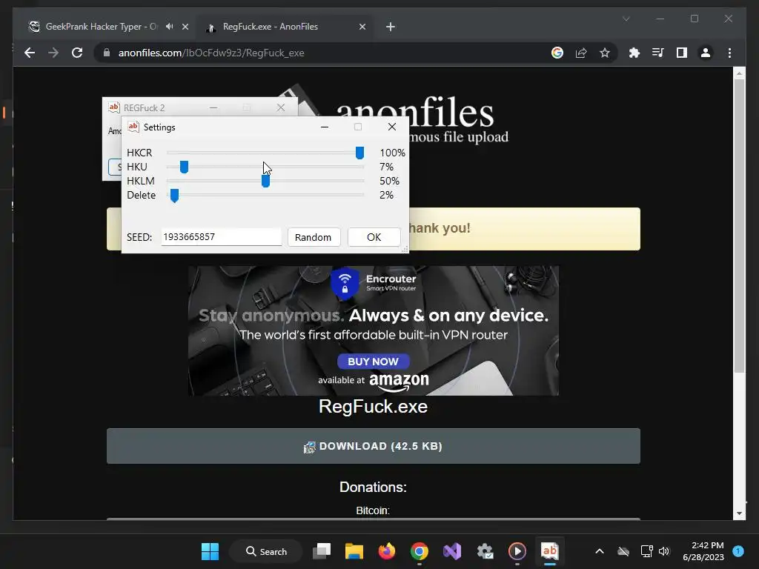Viewport: 759px width, 569px height.
Task: Go back to the previous page in Chrome
Action: pyautogui.click(x=30, y=53)
